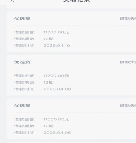Click 12期 in the 2025.04.06 record

(49, 126)
